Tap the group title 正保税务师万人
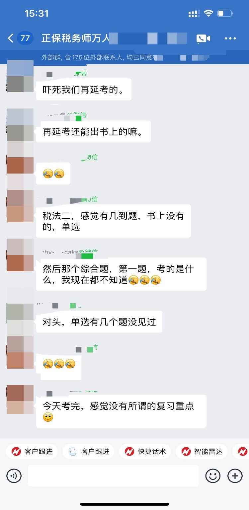This screenshot has width=249, height=510. coord(75,38)
